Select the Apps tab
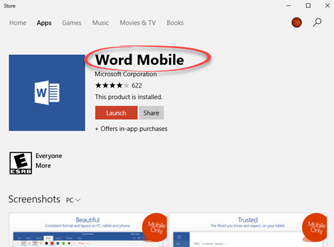Image resolution: width=334 pixels, height=247 pixels. click(x=44, y=23)
